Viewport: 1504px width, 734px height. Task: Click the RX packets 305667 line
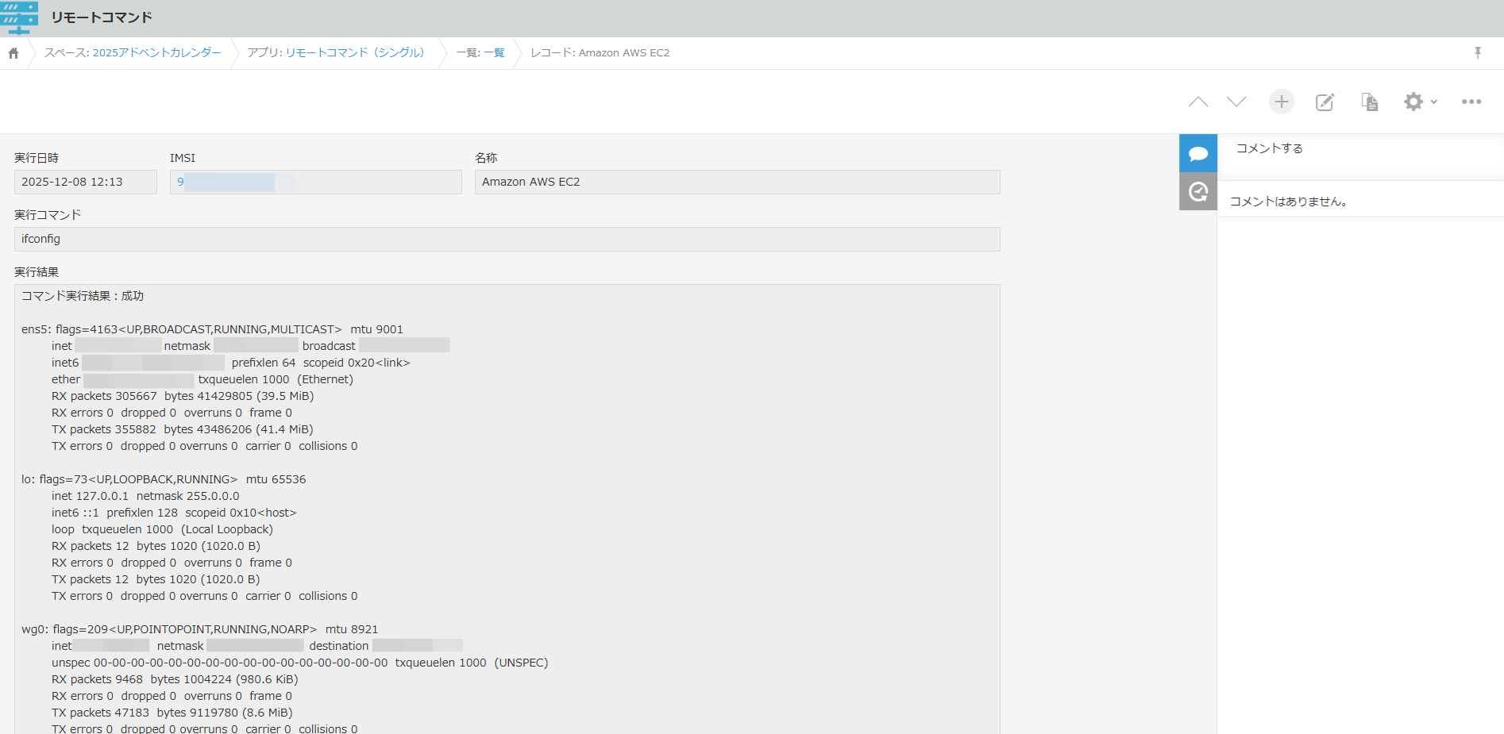pos(183,396)
